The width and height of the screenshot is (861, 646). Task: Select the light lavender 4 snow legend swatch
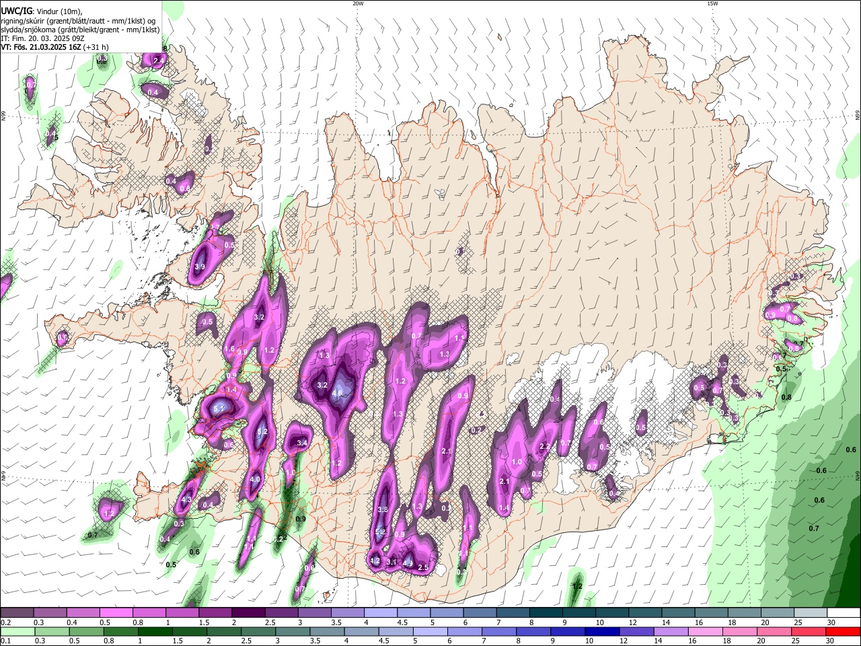pyautogui.click(x=379, y=613)
